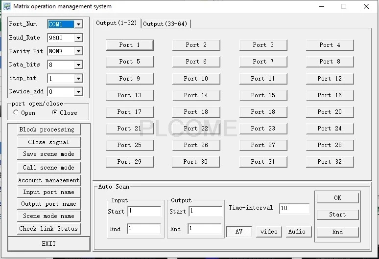Click Save scene mode
Image resolution: width=379 pixels, height=259 pixels.
tap(49, 154)
